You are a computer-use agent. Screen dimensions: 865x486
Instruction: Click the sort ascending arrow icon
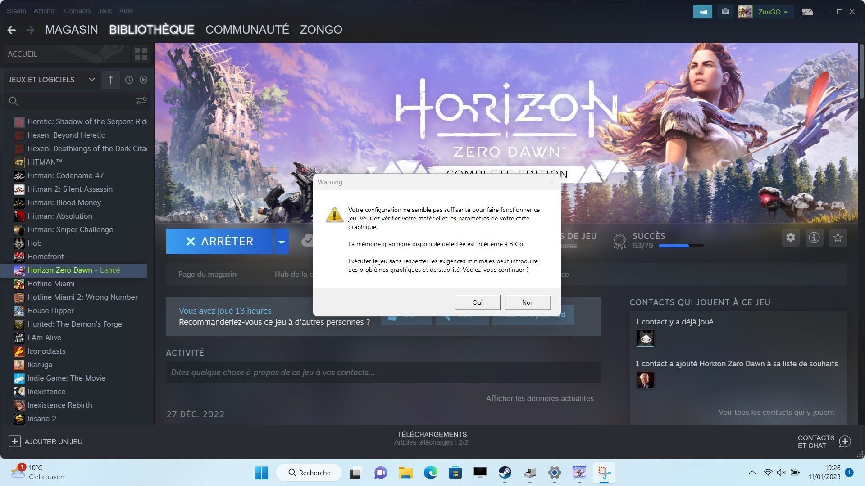pyautogui.click(x=110, y=80)
